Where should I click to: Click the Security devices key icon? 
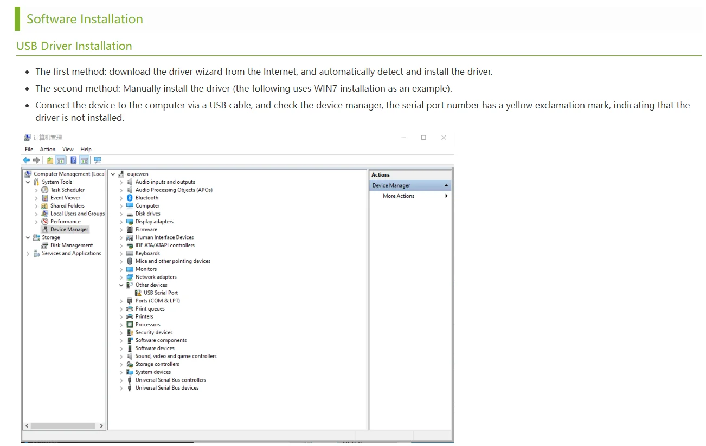click(130, 333)
